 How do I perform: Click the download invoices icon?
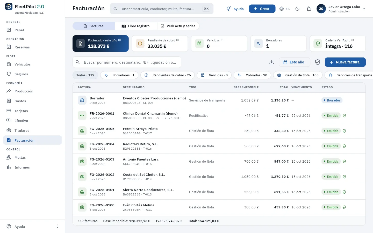pos(271,62)
